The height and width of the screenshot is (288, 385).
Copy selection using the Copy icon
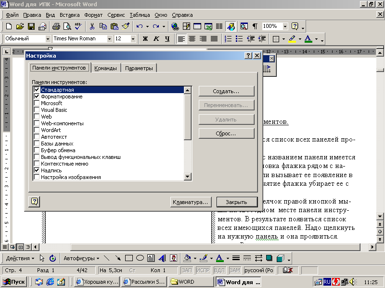click(103, 26)
